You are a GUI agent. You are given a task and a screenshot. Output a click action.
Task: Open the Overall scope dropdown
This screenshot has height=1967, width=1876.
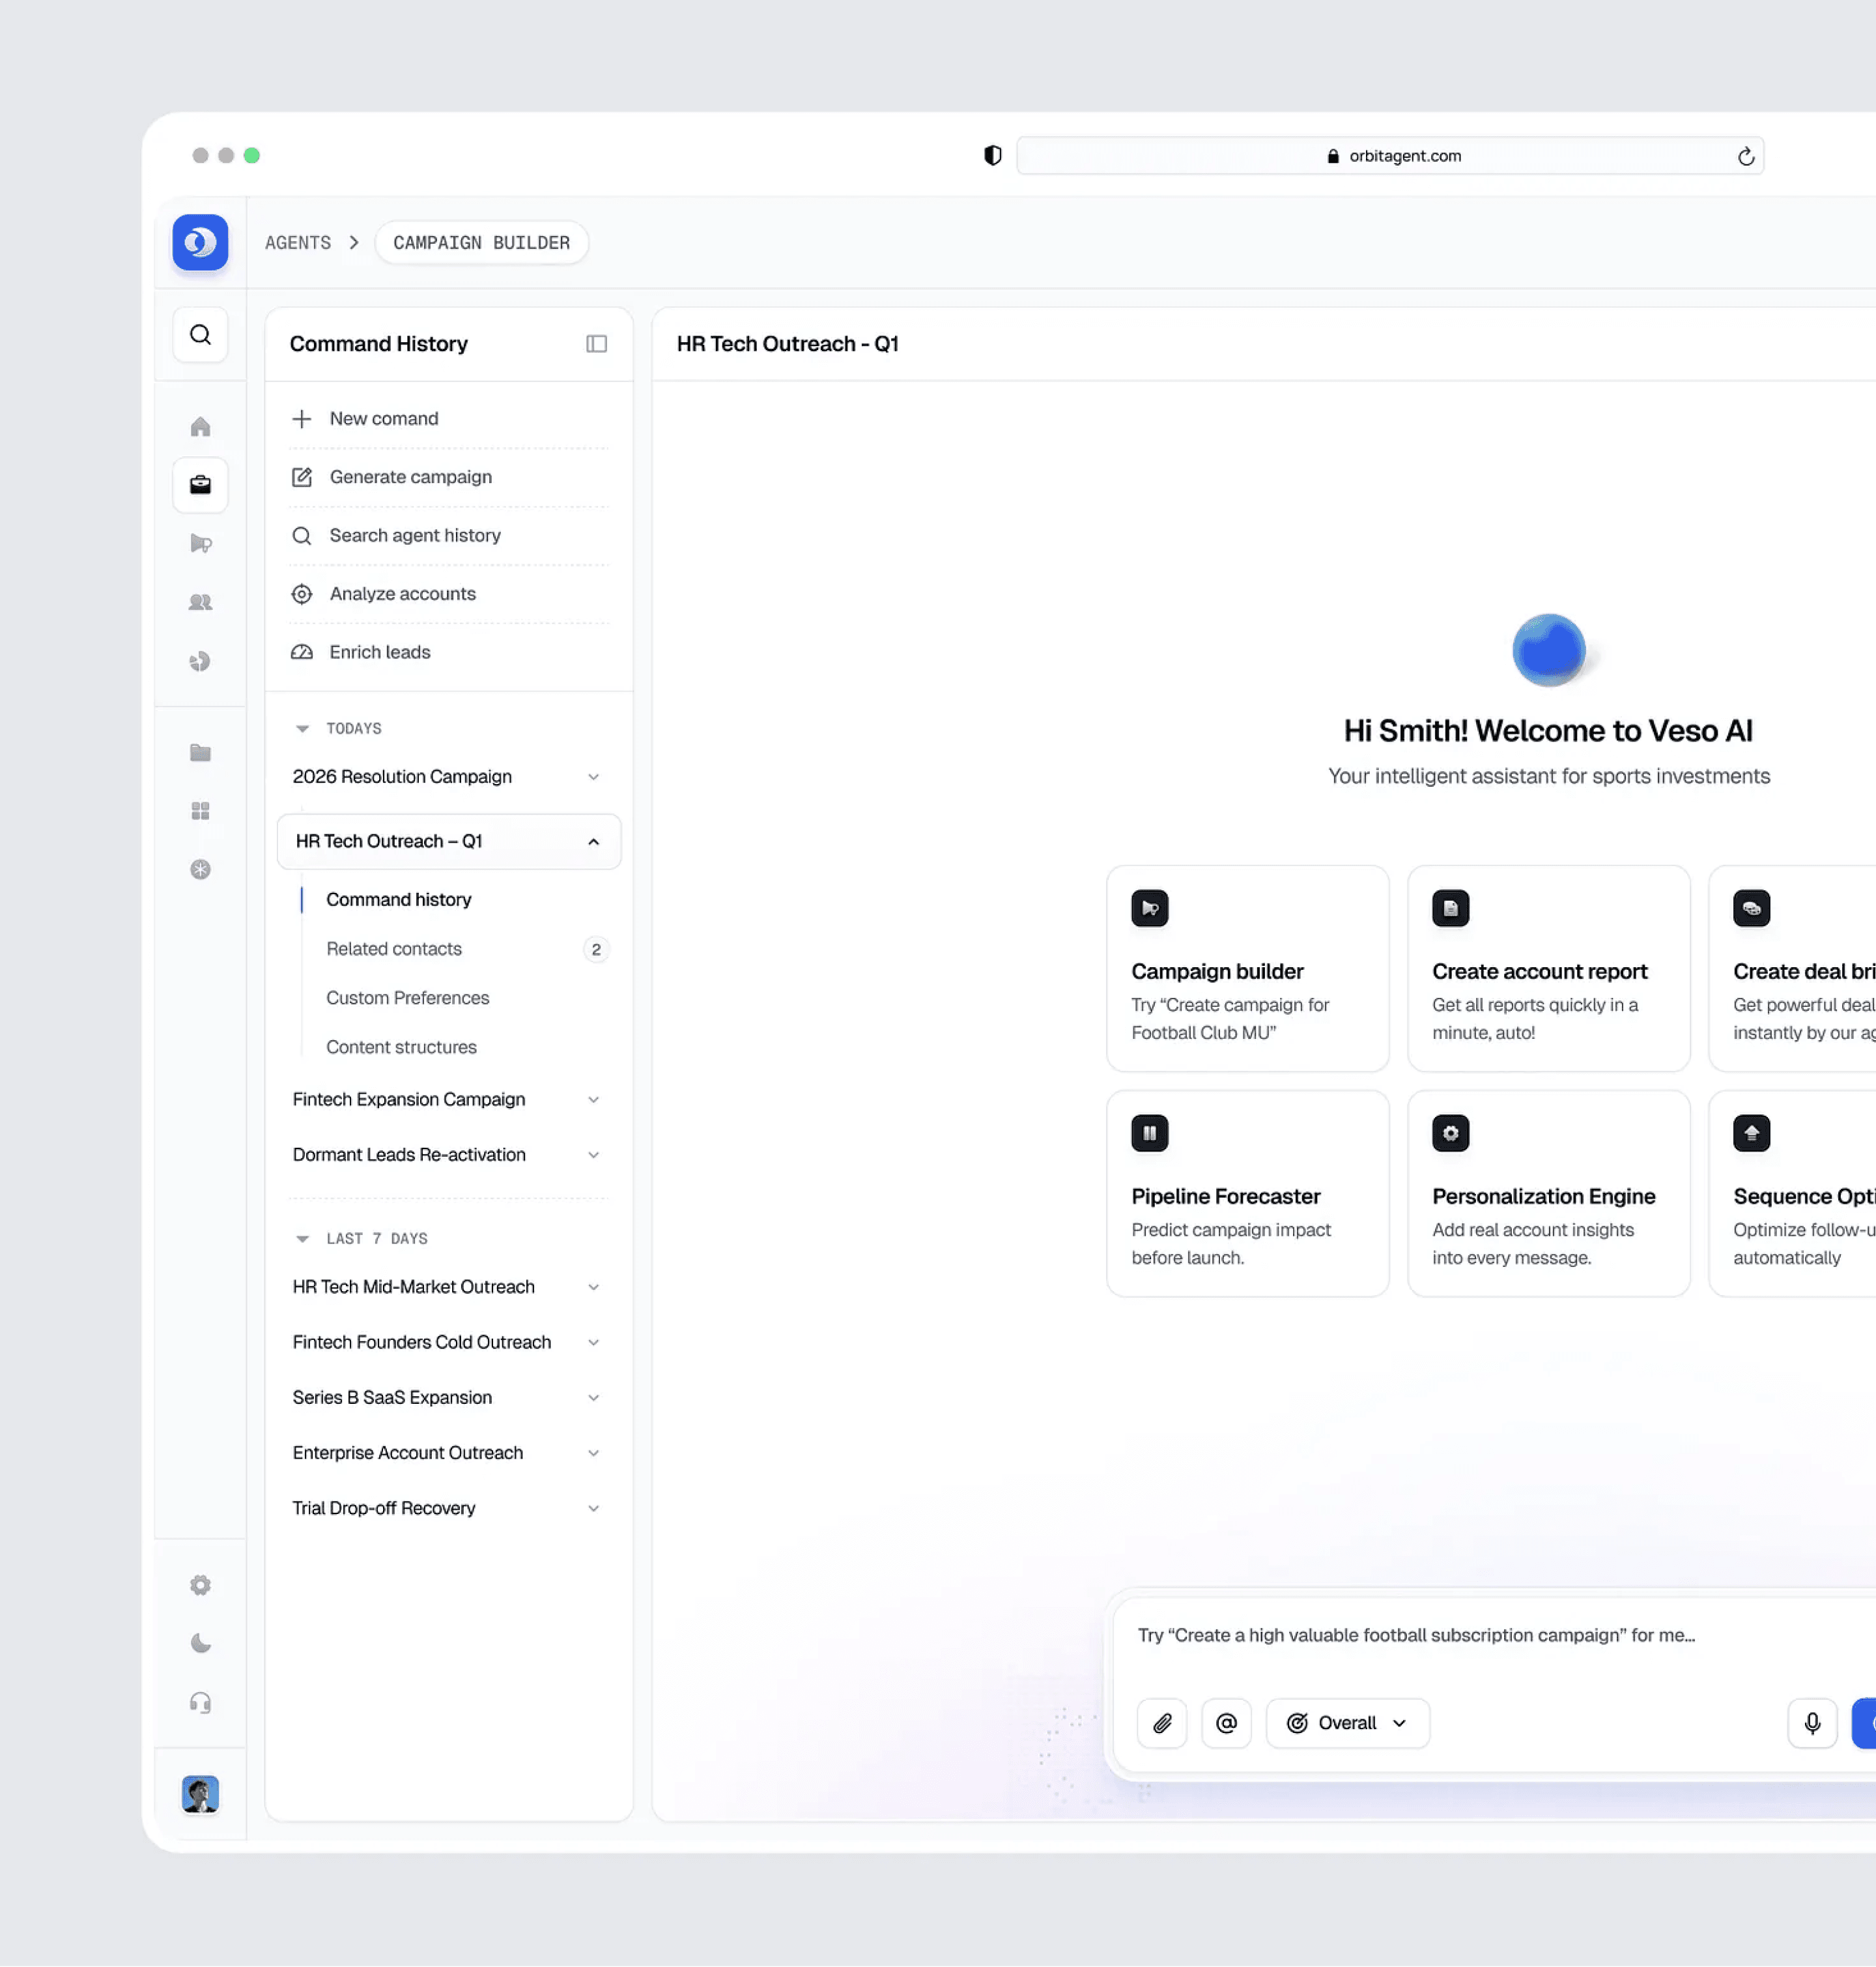point(1347,1723)
